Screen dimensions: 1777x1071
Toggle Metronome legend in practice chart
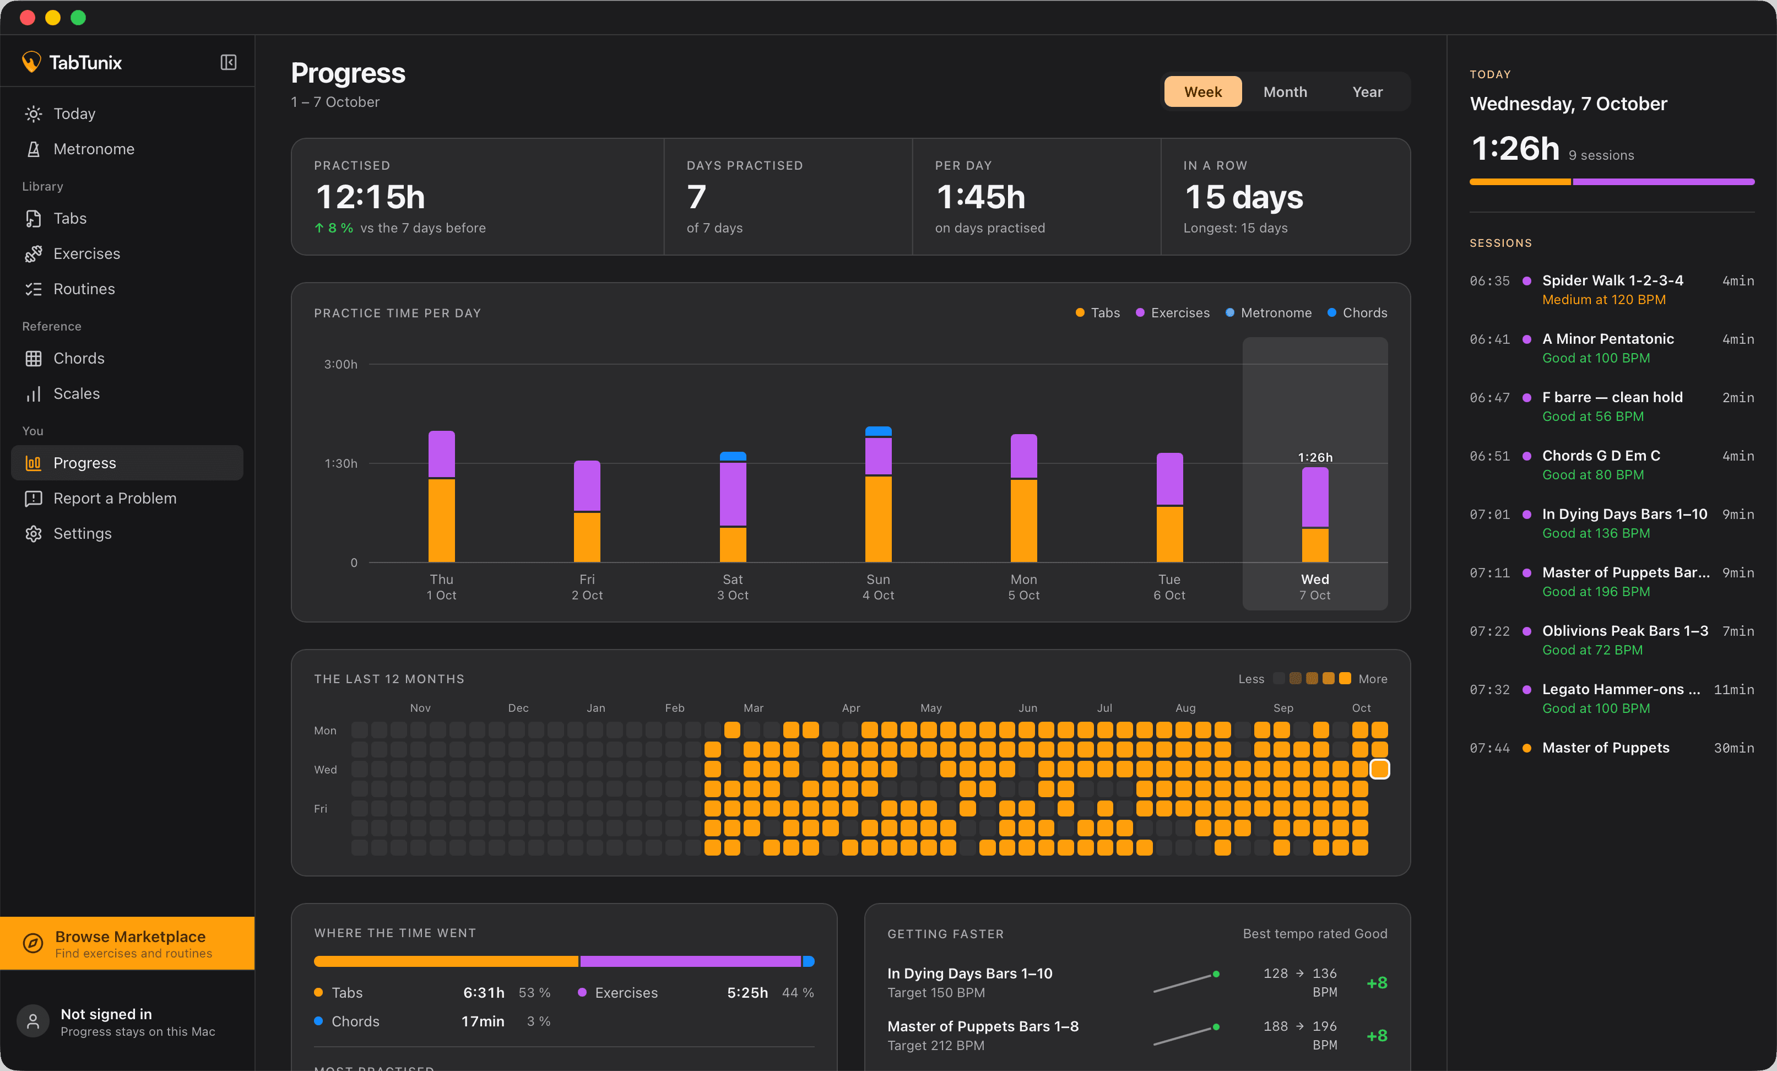point(1269,313)
